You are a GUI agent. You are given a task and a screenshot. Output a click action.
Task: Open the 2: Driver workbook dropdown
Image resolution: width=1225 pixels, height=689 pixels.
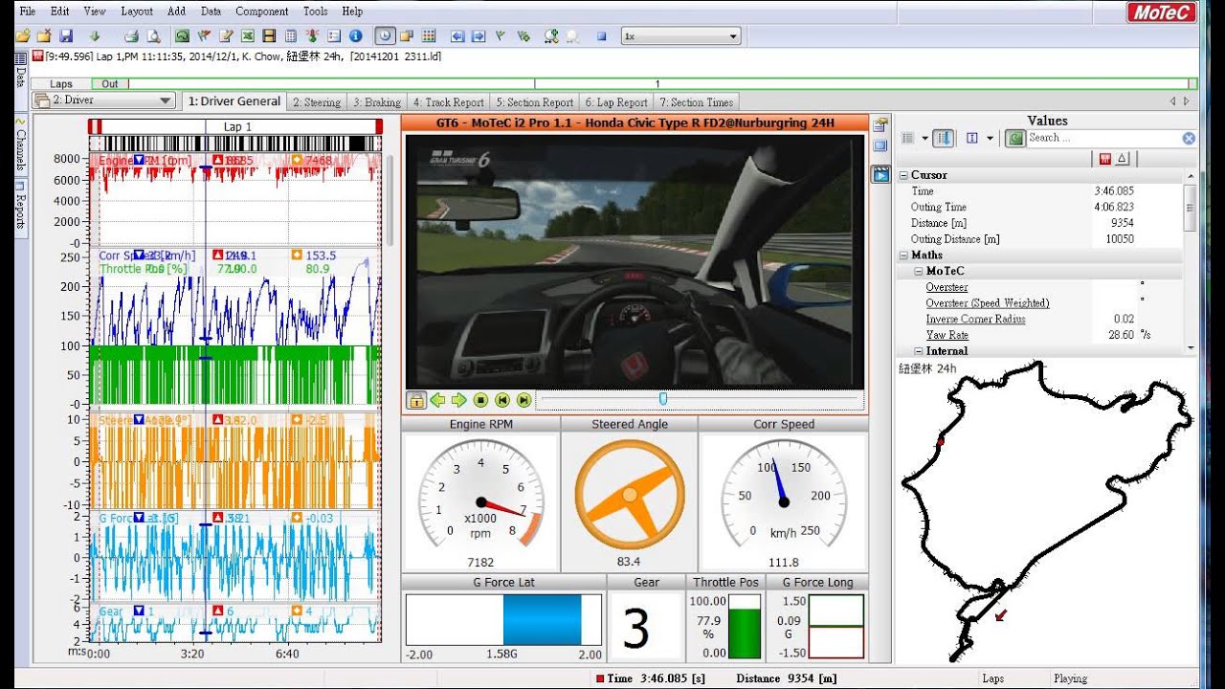(104, 100)
